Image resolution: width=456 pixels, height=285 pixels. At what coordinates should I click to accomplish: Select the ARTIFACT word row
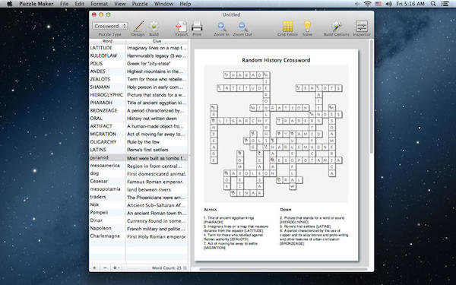point(138,126)
